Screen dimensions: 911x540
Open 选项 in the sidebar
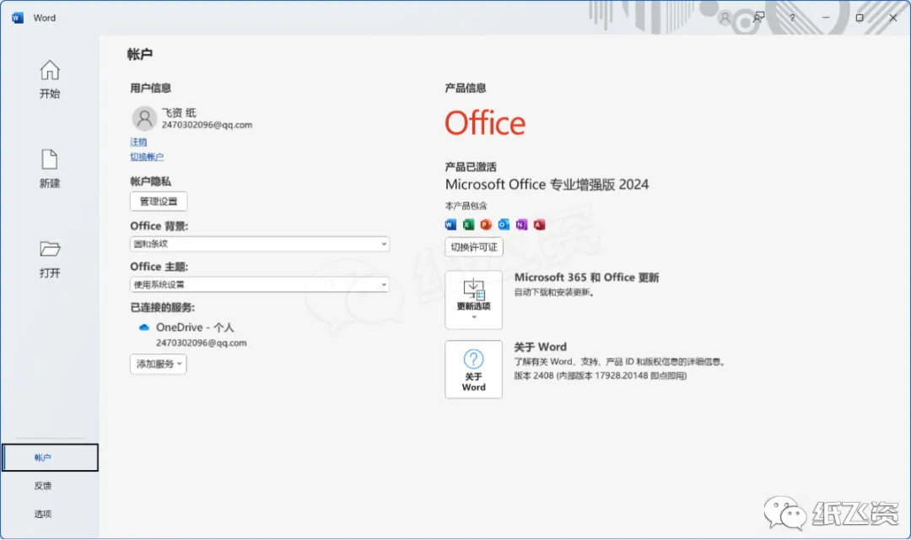pos(43,514)
